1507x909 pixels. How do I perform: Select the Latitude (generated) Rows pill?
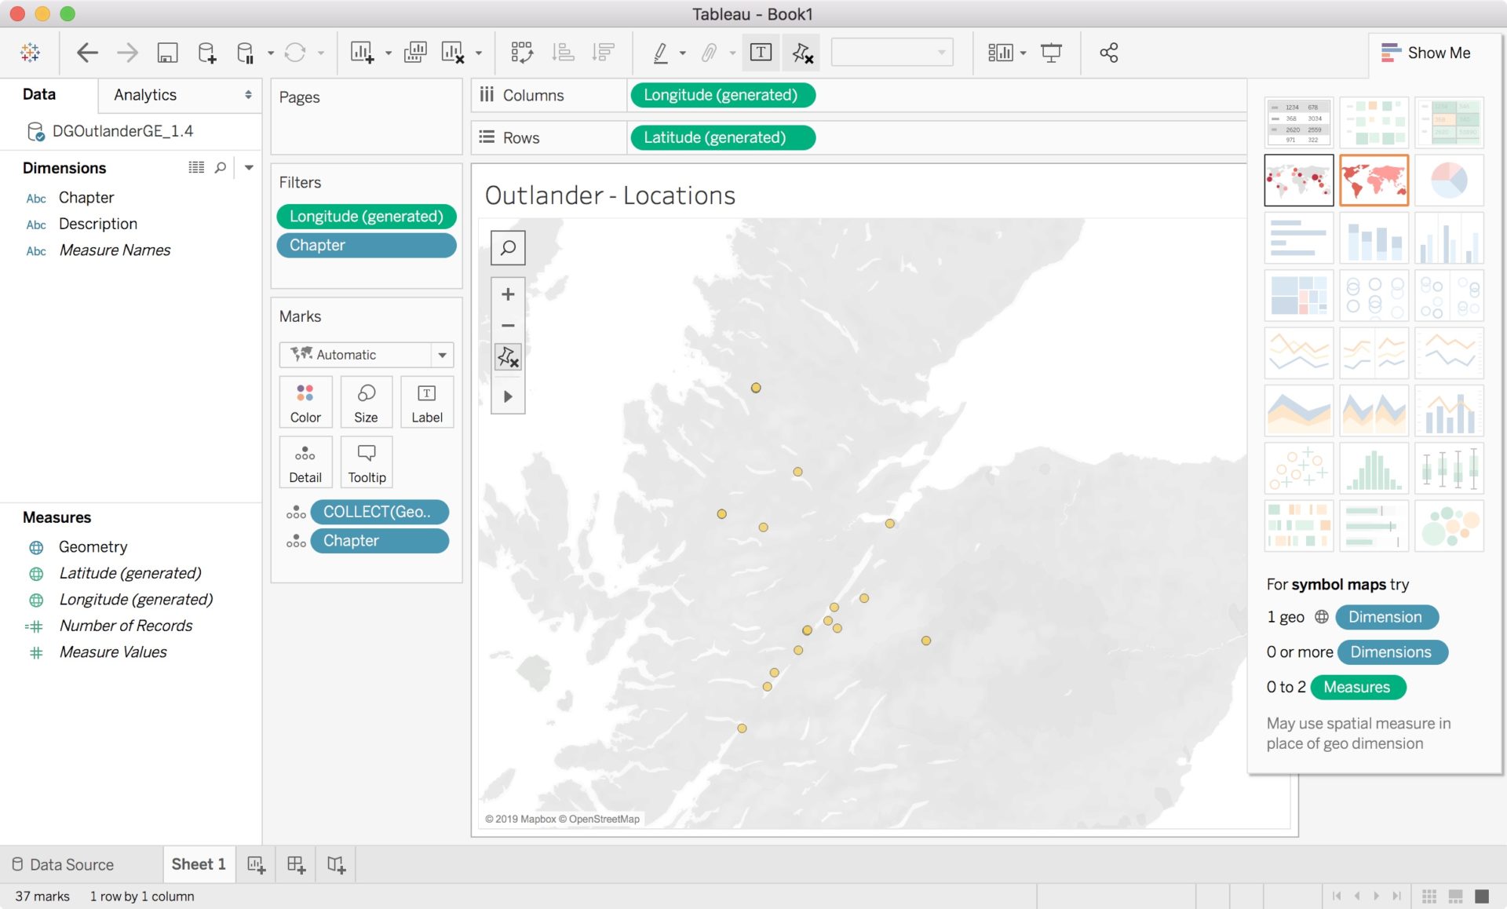[x=722, y=137]
